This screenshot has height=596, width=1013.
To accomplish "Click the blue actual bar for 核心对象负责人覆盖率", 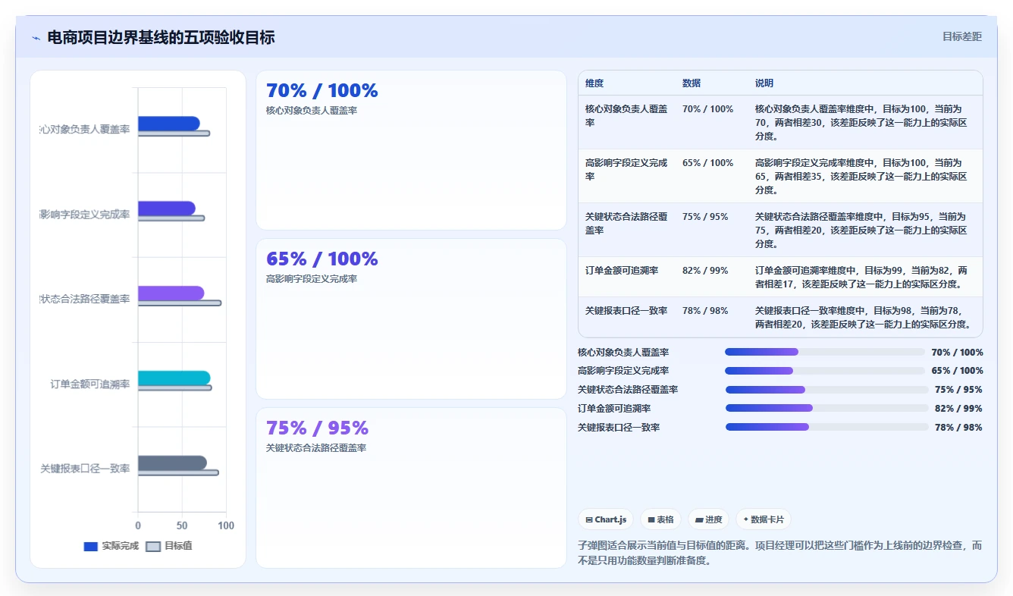I will pyautogui.click(x=168, y=124).
